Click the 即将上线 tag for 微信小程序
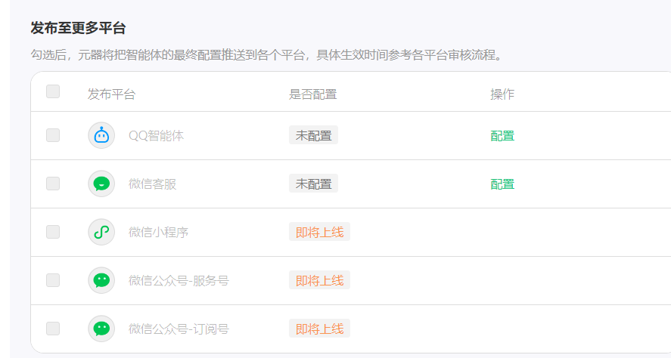The image size is (671, 358). pyautogui.click(x=319, y=233)
